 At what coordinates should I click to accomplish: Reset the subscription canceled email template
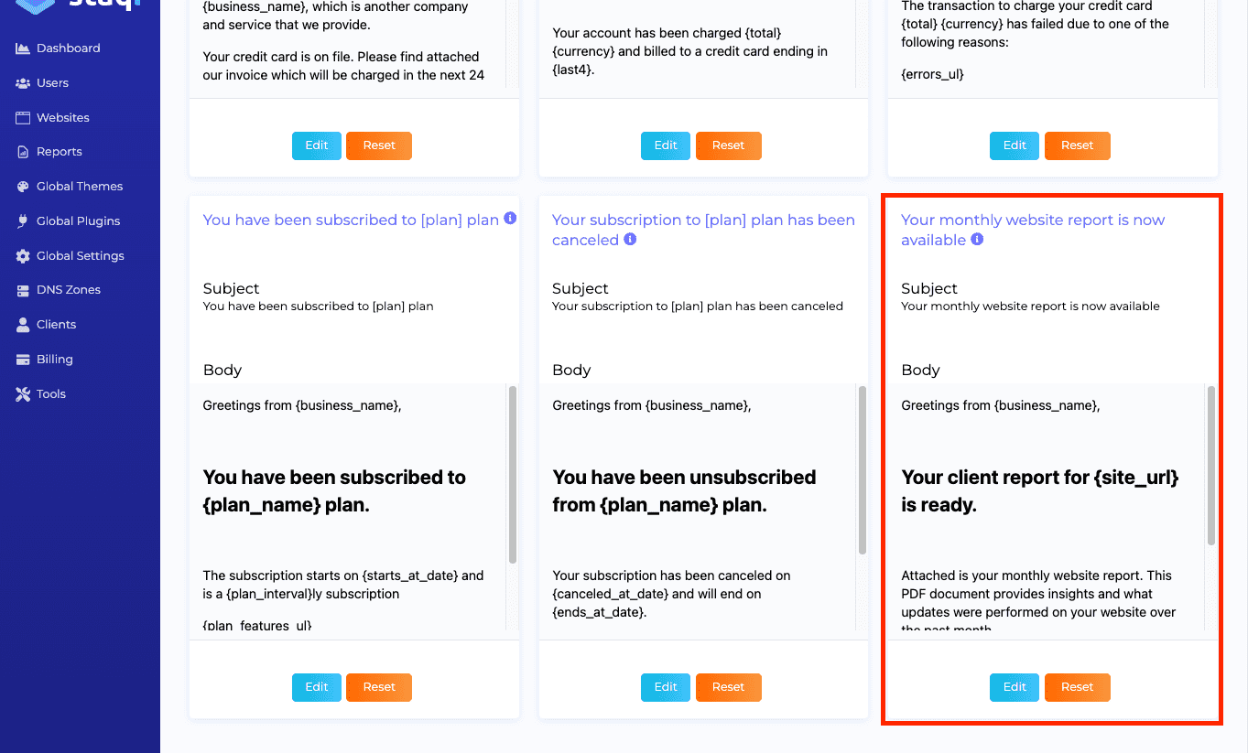tap(728, 687)
